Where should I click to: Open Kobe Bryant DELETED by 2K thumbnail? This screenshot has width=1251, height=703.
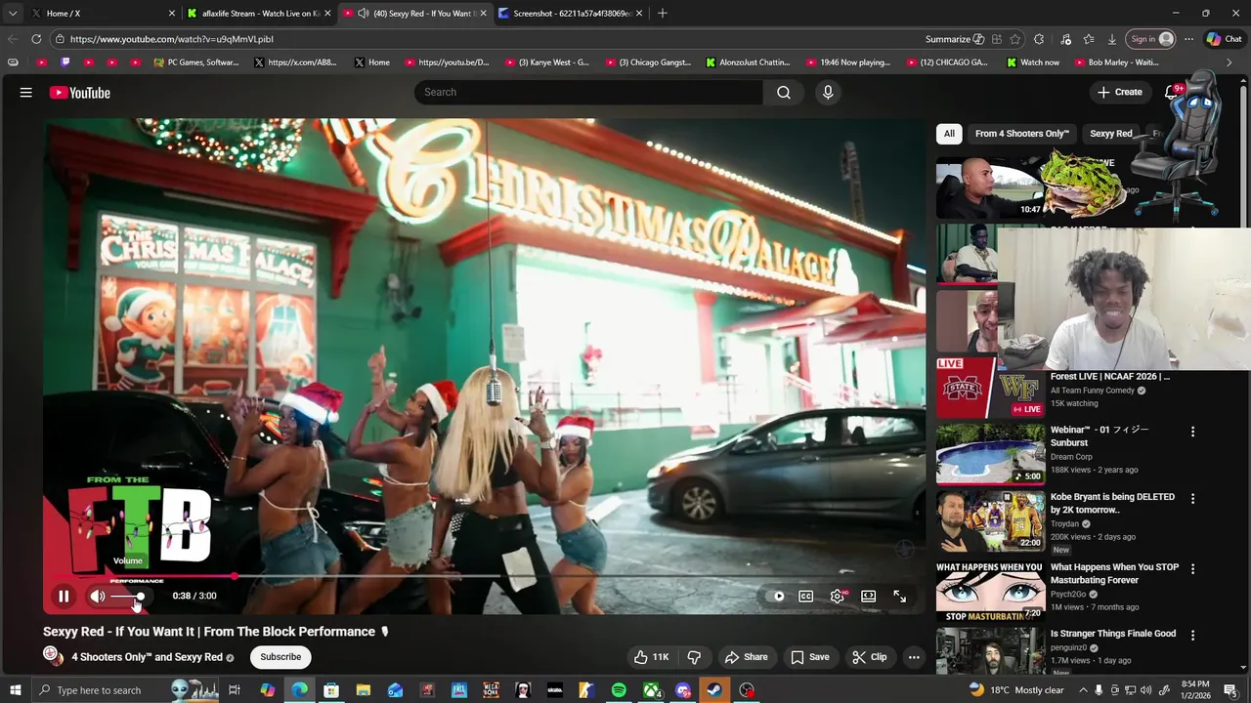[990, 520]
